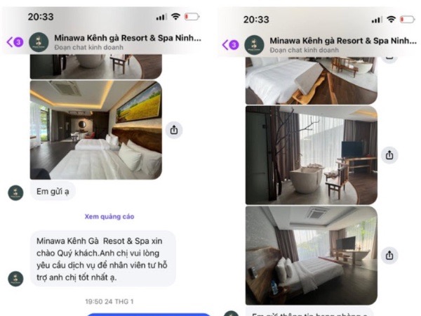Tap the back arrow in right chat header
This screenshot has height=316, width=421.
225,45
